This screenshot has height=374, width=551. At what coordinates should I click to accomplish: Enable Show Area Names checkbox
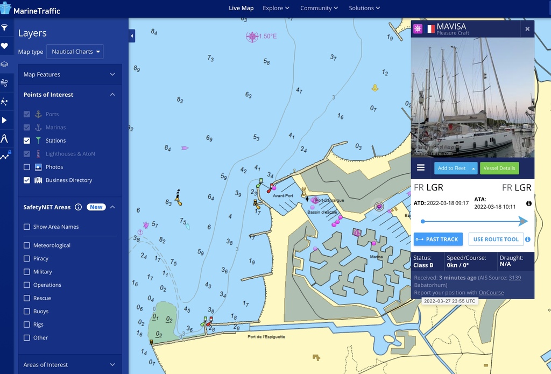point(27,227)
